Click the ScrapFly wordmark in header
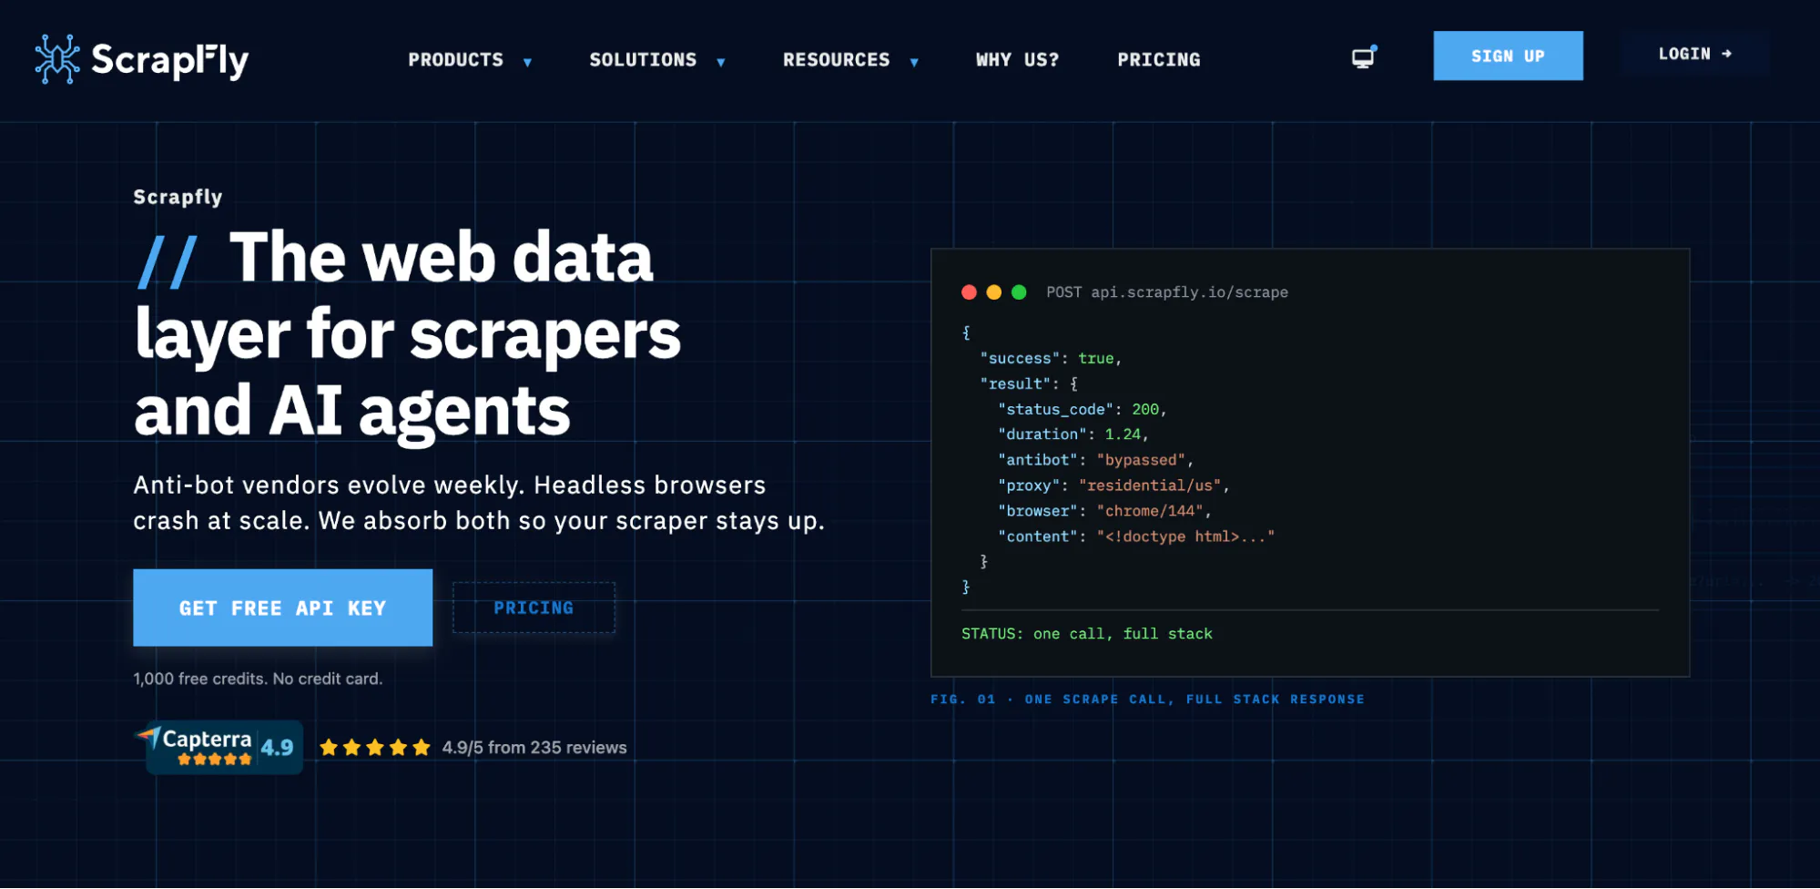Viewport: 1820px width, 889px height. pyautogui.click(x=169, y=61)
